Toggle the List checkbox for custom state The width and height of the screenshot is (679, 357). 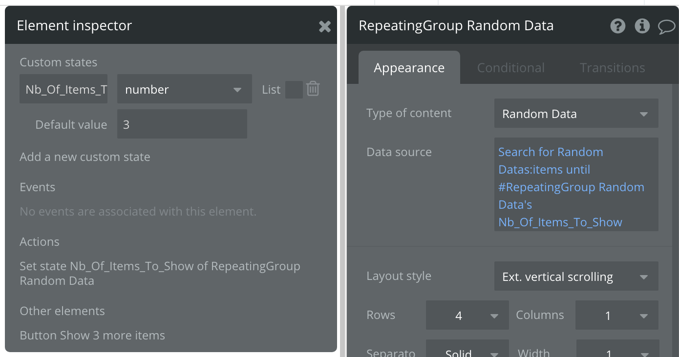[x=294, y=90]
